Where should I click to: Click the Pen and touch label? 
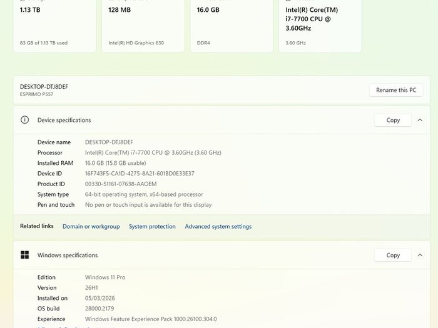[x=56, y=205]
